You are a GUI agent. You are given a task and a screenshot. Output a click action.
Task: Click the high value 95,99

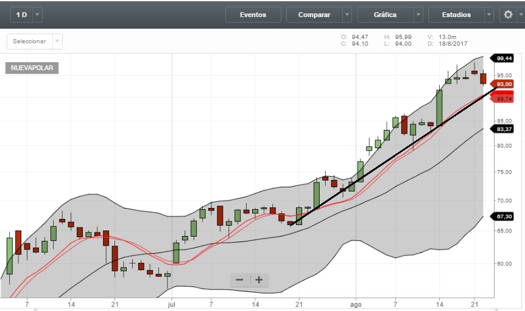[403, 37]
